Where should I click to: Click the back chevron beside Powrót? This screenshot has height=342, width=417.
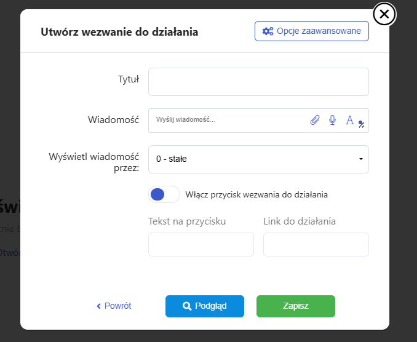(98, 306)
